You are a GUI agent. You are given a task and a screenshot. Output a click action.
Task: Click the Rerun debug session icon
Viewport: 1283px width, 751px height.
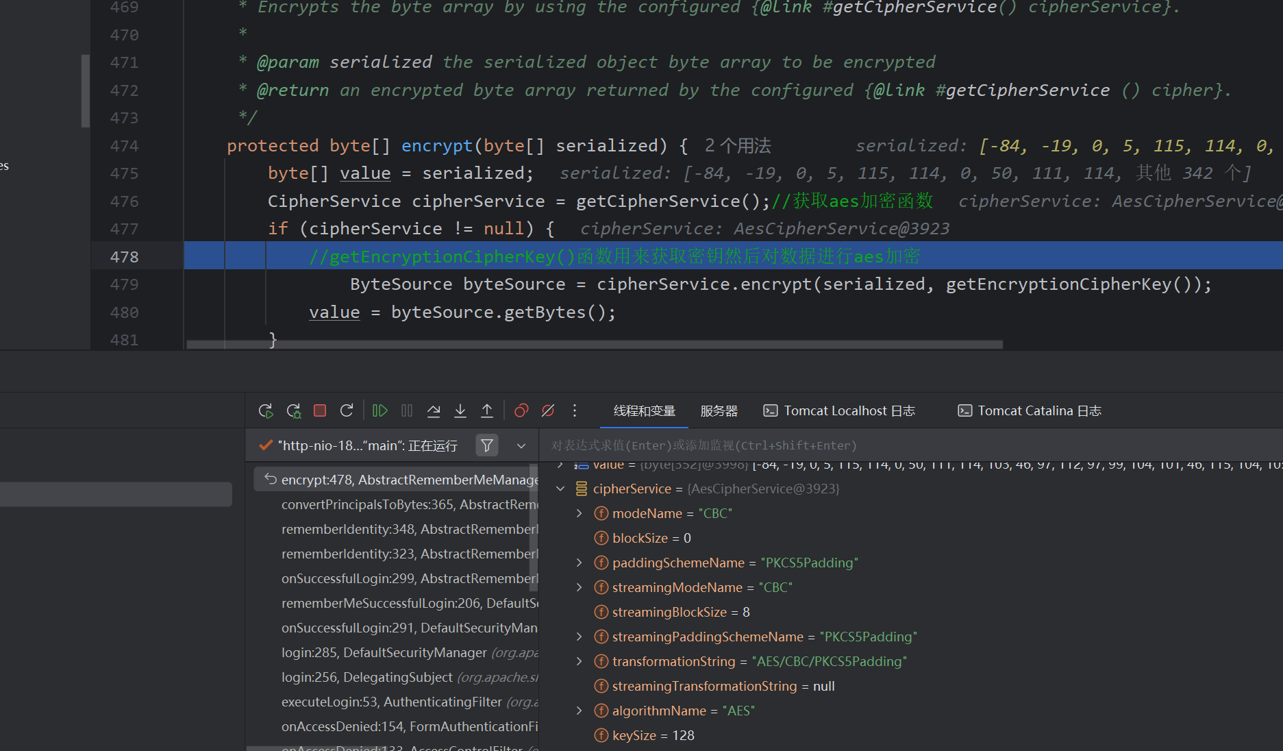[x=266, y=410]
